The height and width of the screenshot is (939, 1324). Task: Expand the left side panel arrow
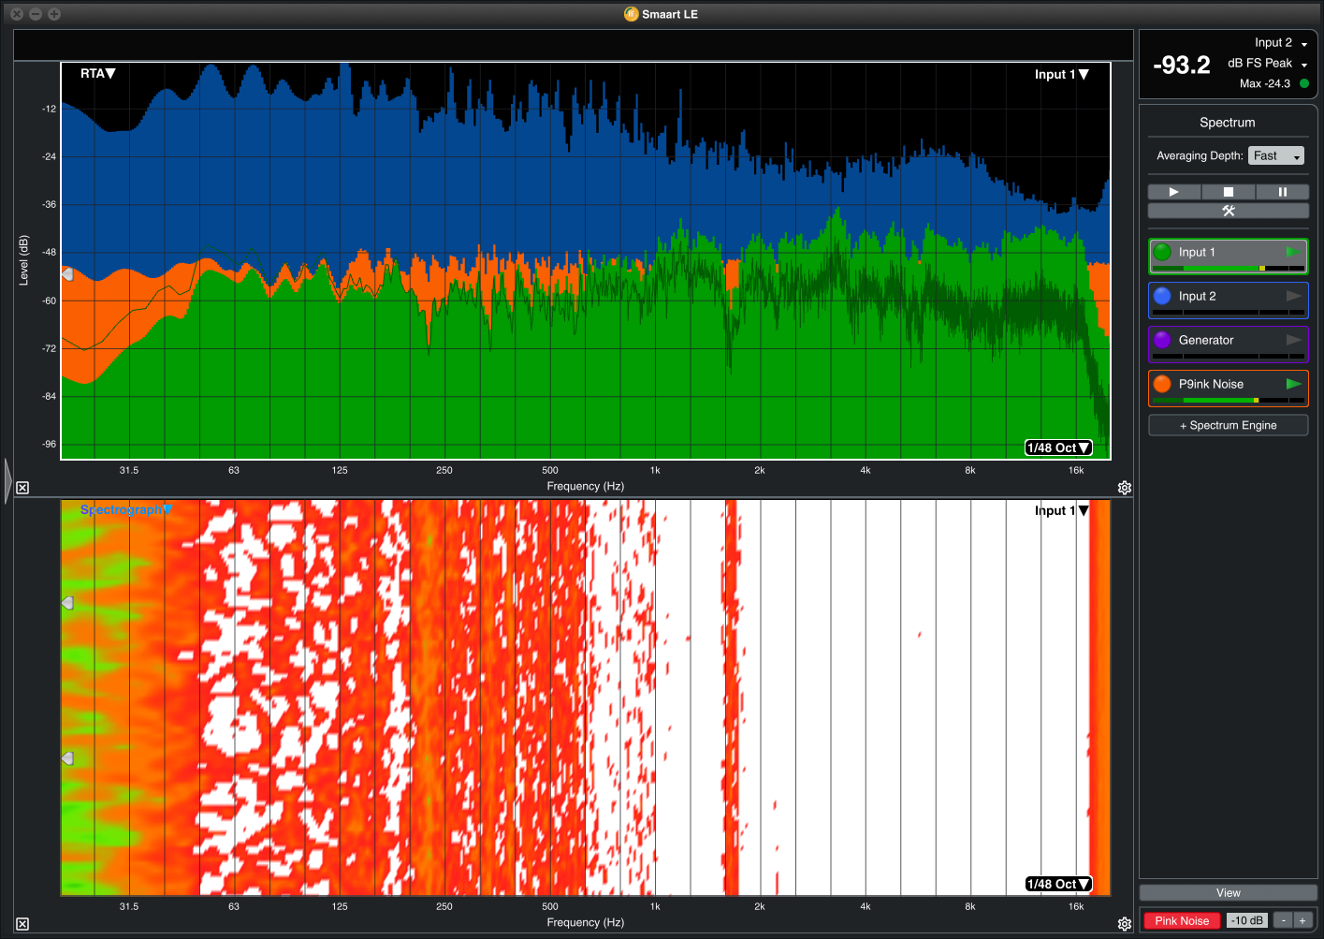pyautogui.click(x=8, y=481)
